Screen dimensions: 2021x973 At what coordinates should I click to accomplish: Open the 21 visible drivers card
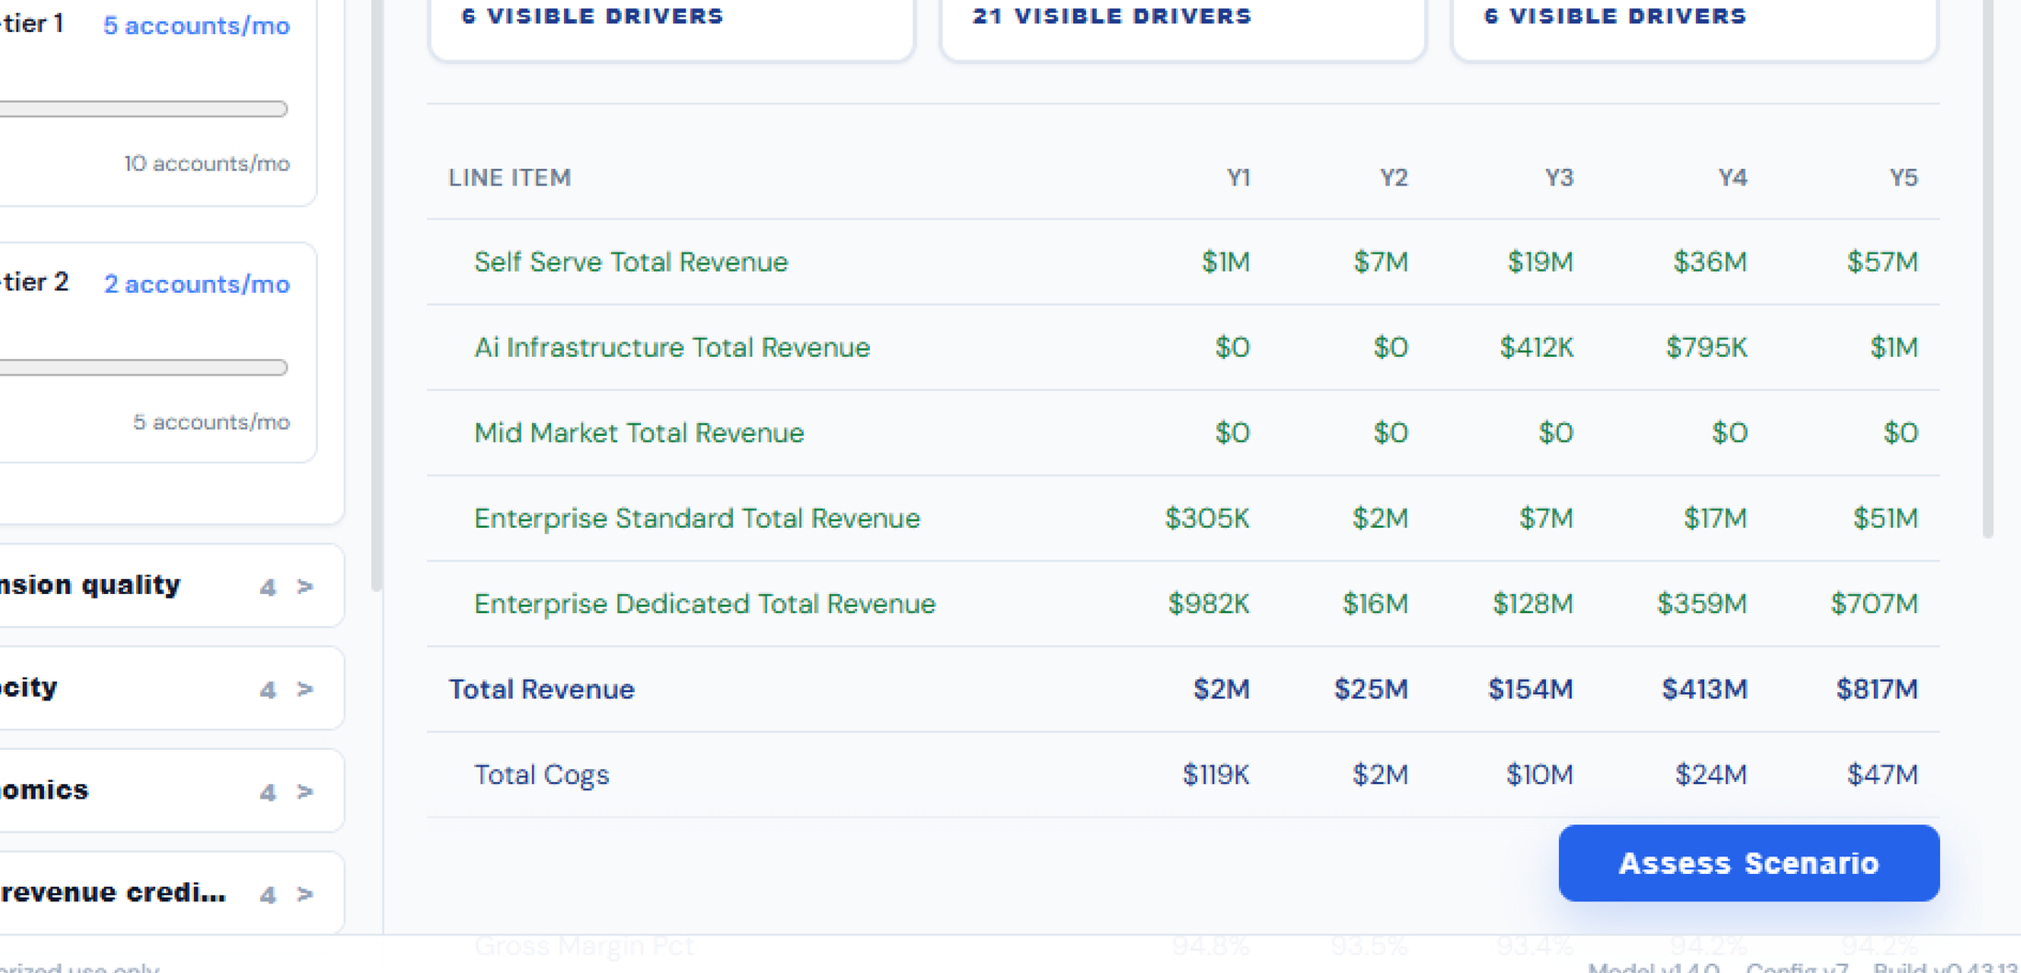(1183, 28)
